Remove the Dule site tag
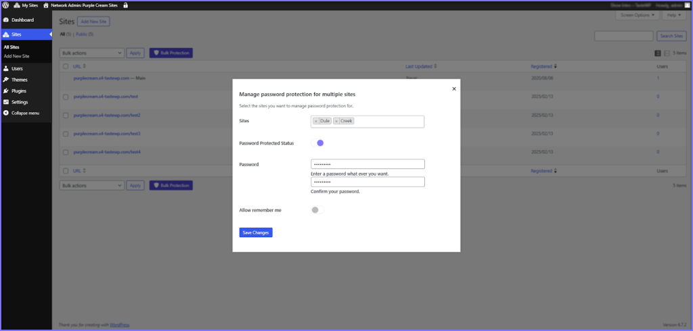 (316, 121)
